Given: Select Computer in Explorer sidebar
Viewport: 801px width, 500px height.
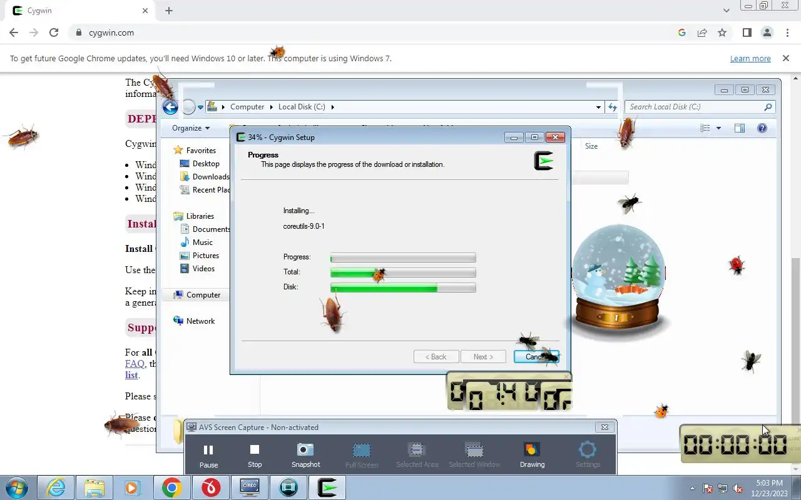Looking at the screenshot, I should [196, 295].
